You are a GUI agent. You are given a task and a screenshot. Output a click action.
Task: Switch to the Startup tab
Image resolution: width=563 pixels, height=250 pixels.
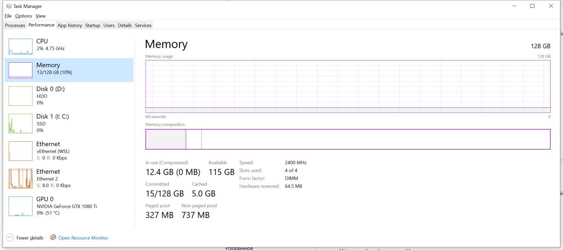[x=92, y=25]
